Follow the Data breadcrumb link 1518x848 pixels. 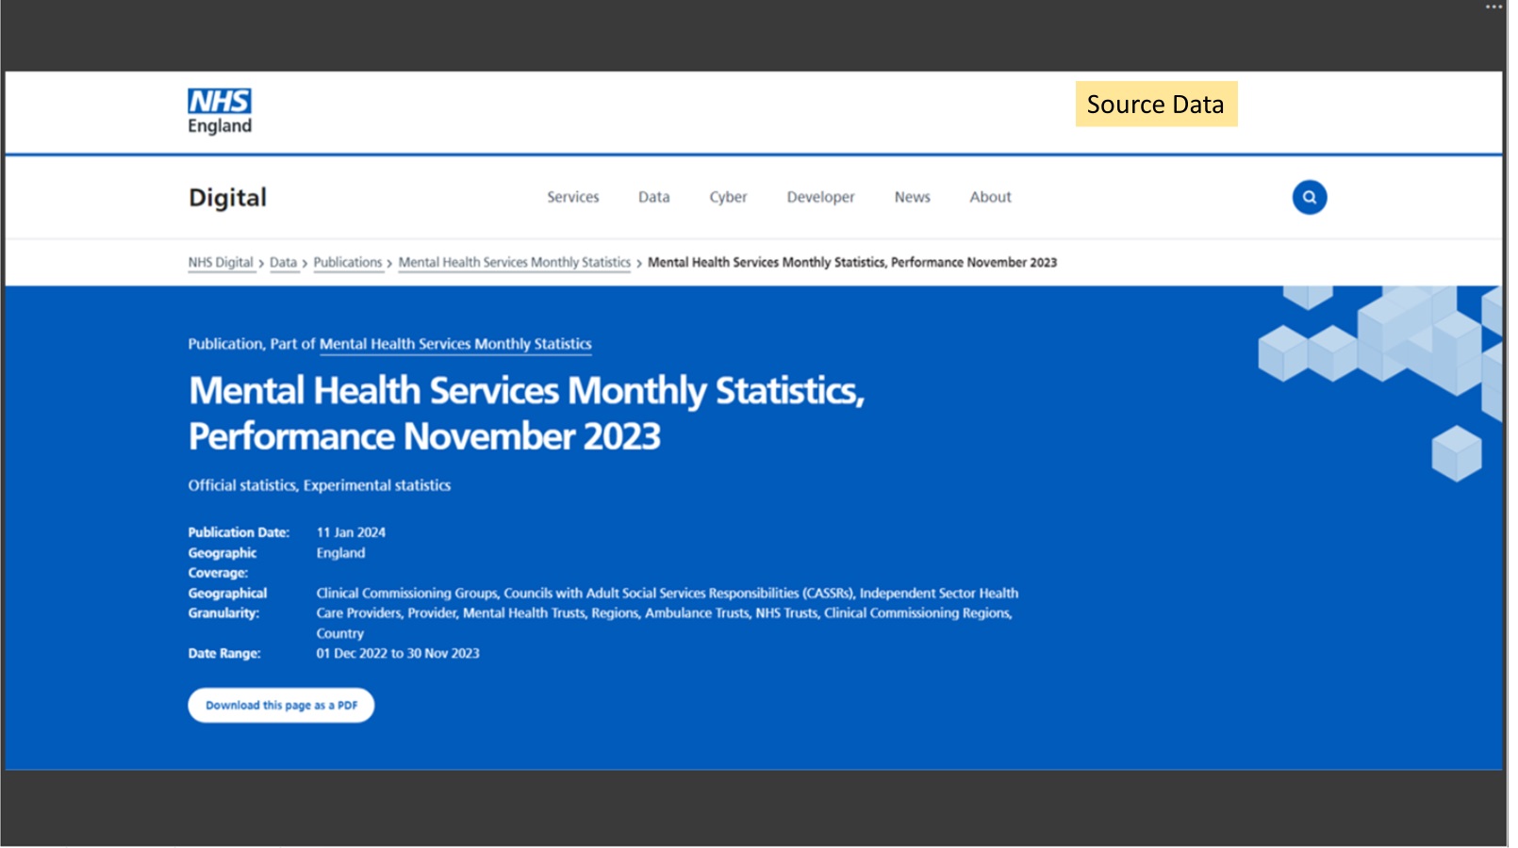(x=285, y=264)
